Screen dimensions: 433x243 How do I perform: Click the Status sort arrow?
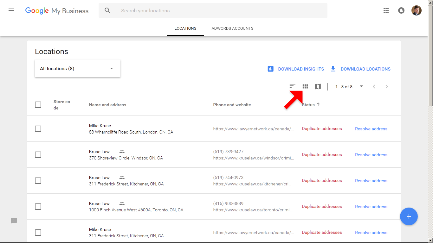click(x=318, y=104)
